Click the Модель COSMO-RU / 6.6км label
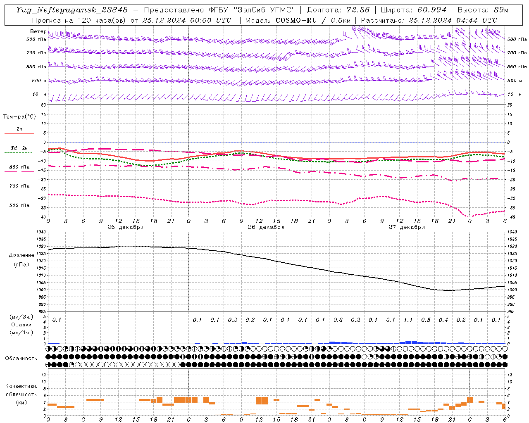This screenshot has height=423, width=529. click(298, 20)
